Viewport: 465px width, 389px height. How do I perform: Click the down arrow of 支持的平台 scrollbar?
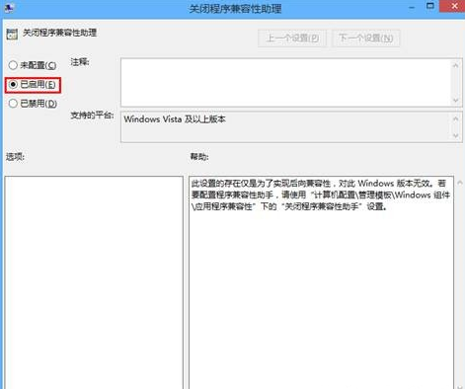click(x=456, y=135)
